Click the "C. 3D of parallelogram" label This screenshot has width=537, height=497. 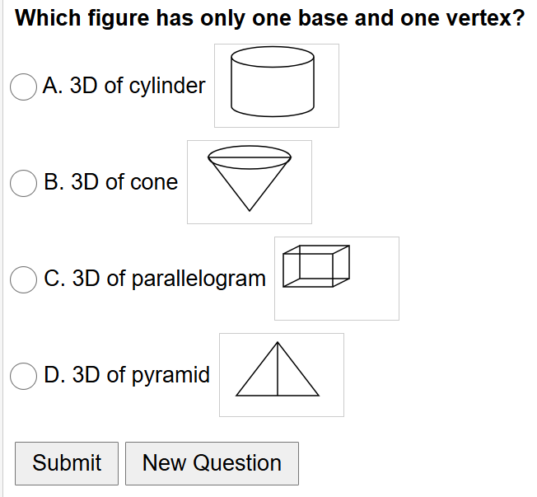click(155, 279)
